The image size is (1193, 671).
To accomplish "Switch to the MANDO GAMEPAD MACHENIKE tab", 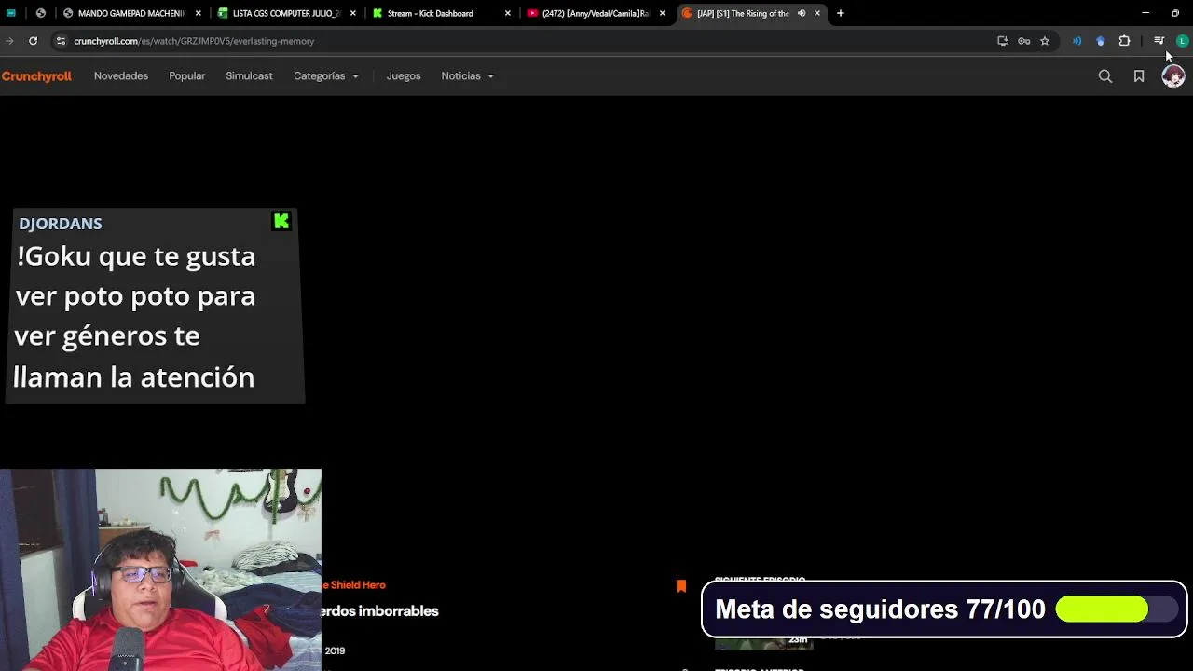I will pos(130,13).
